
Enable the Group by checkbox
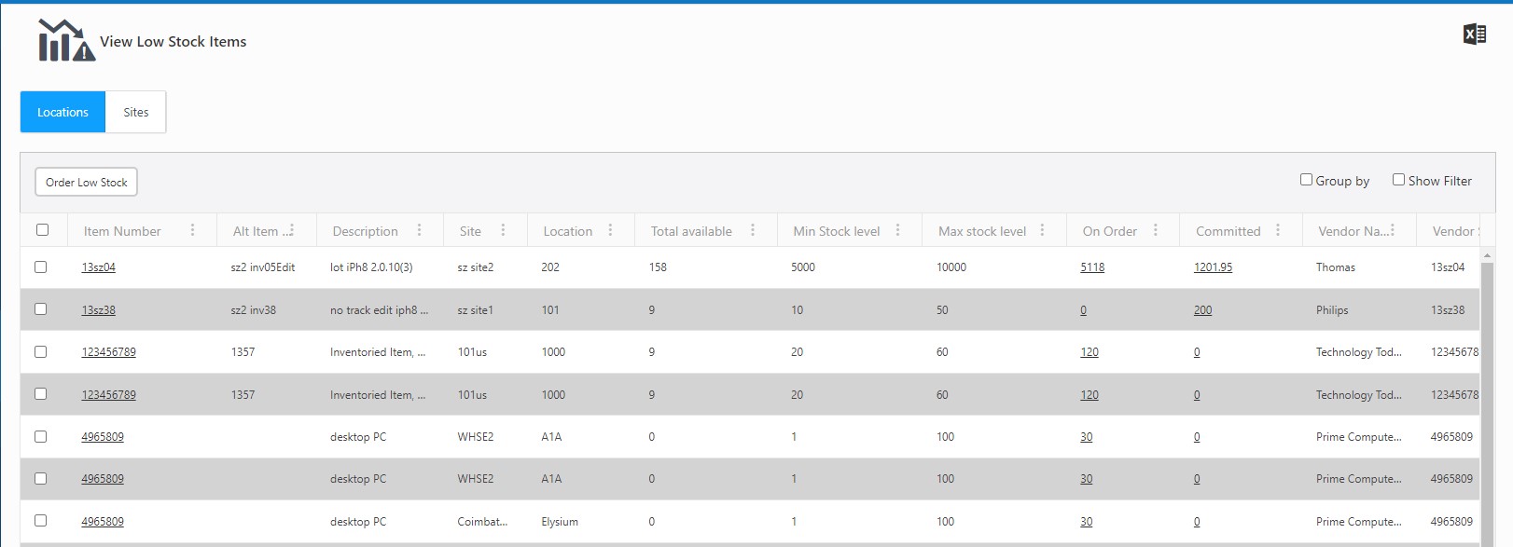(x=1306, y=180)
